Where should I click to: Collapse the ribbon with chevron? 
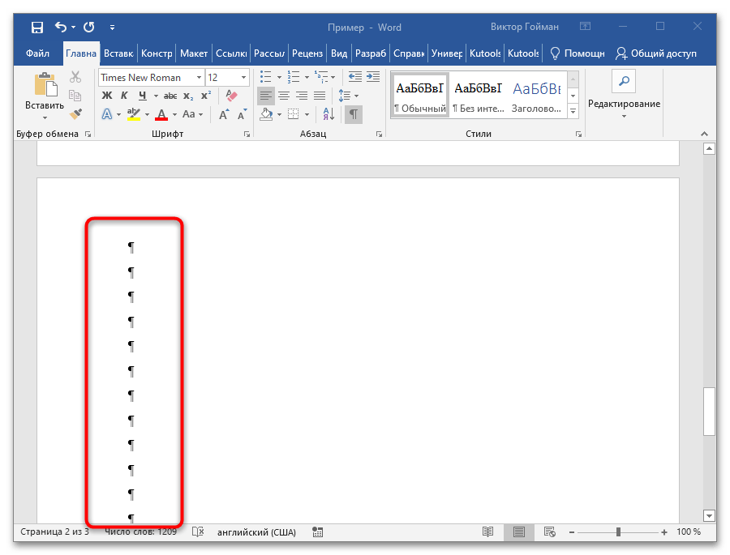704,134
